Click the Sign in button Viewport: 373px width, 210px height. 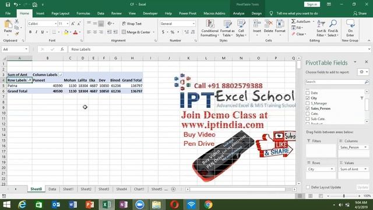click(312, 4)
